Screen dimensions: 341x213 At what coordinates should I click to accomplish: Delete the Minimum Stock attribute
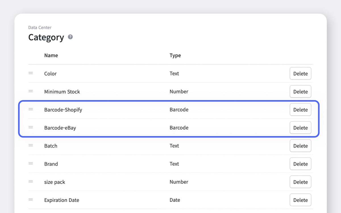pyautogui.click(x=300, y=92)
